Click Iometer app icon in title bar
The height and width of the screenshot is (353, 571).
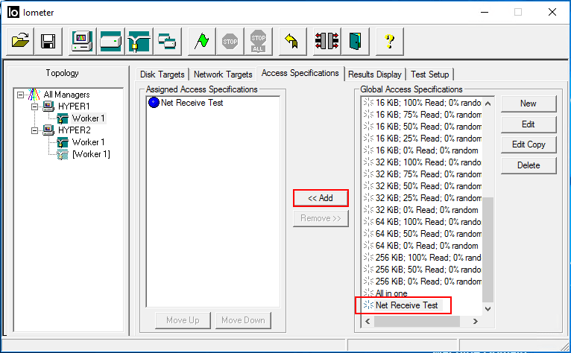(13, 13)
